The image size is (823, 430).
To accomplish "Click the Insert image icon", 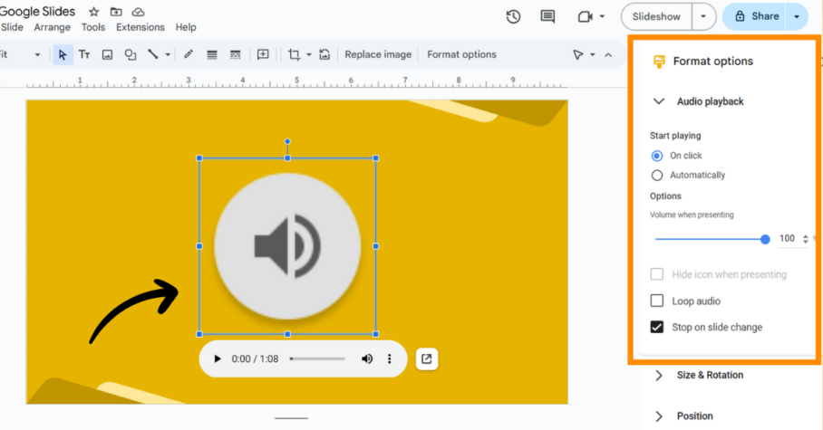I will click(107, 54).
